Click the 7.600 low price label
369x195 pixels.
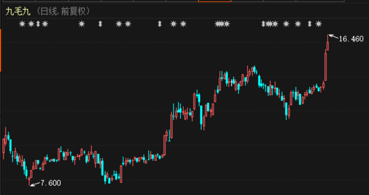(x=51, y=183)
